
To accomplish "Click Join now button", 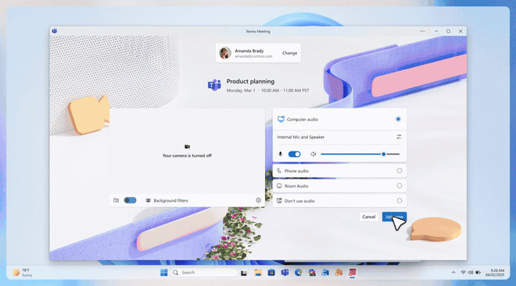I will click(x=394, y=217).
